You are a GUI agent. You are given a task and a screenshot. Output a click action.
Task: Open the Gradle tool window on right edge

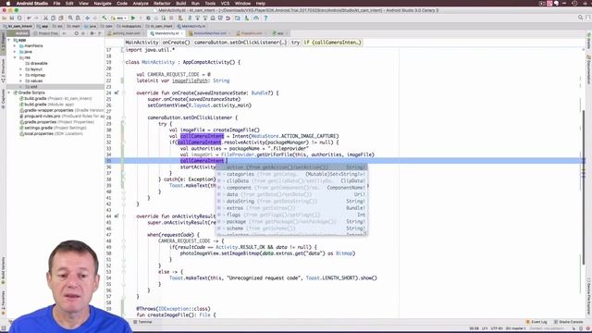(x=588, y=41)
